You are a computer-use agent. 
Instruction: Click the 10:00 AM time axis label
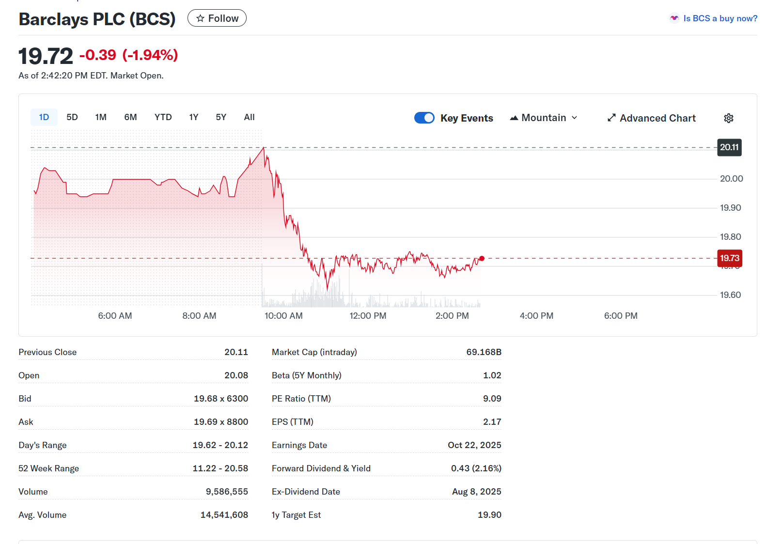point(283,316)
